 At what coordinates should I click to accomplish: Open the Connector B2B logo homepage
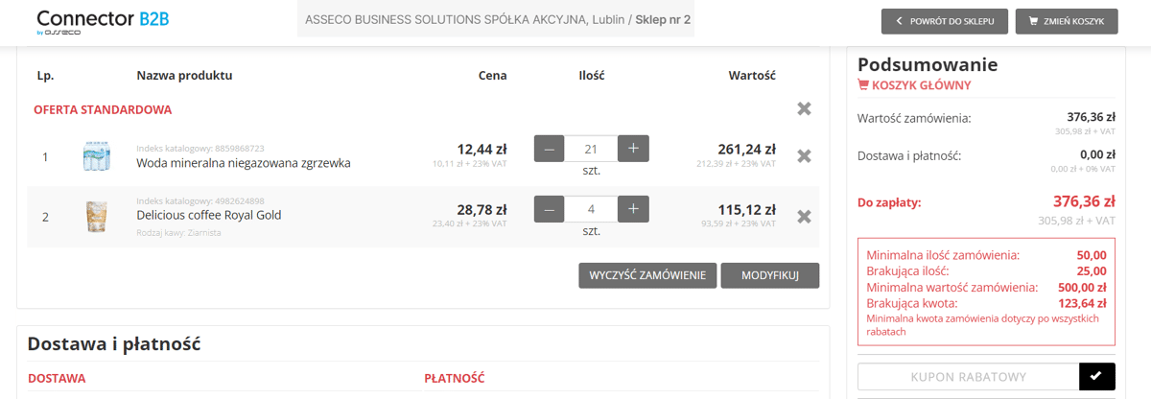pos(103,21)
